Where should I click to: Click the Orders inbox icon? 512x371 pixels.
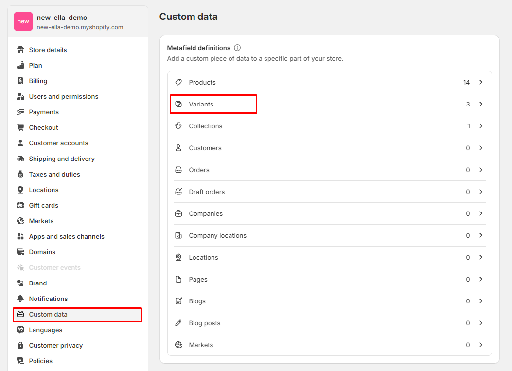[178, 170]
